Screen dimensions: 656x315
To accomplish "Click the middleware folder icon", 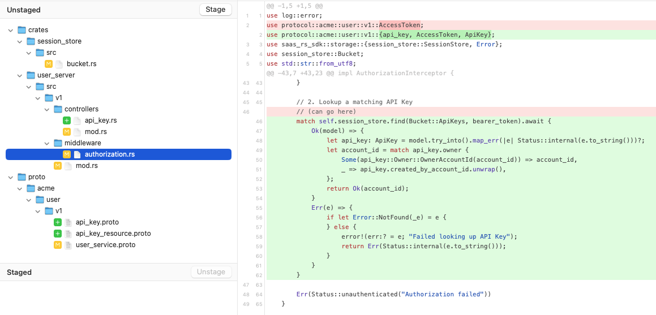I will [58, 143].
